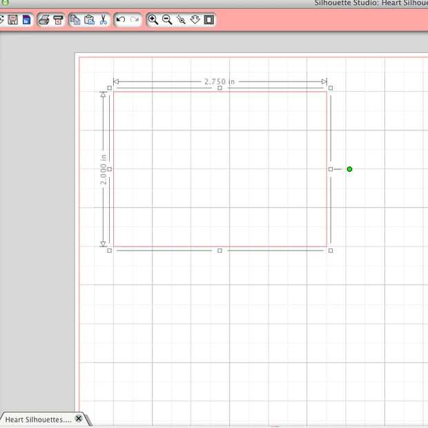
Task: Click the green window zoom button
Action: point(5,3)
